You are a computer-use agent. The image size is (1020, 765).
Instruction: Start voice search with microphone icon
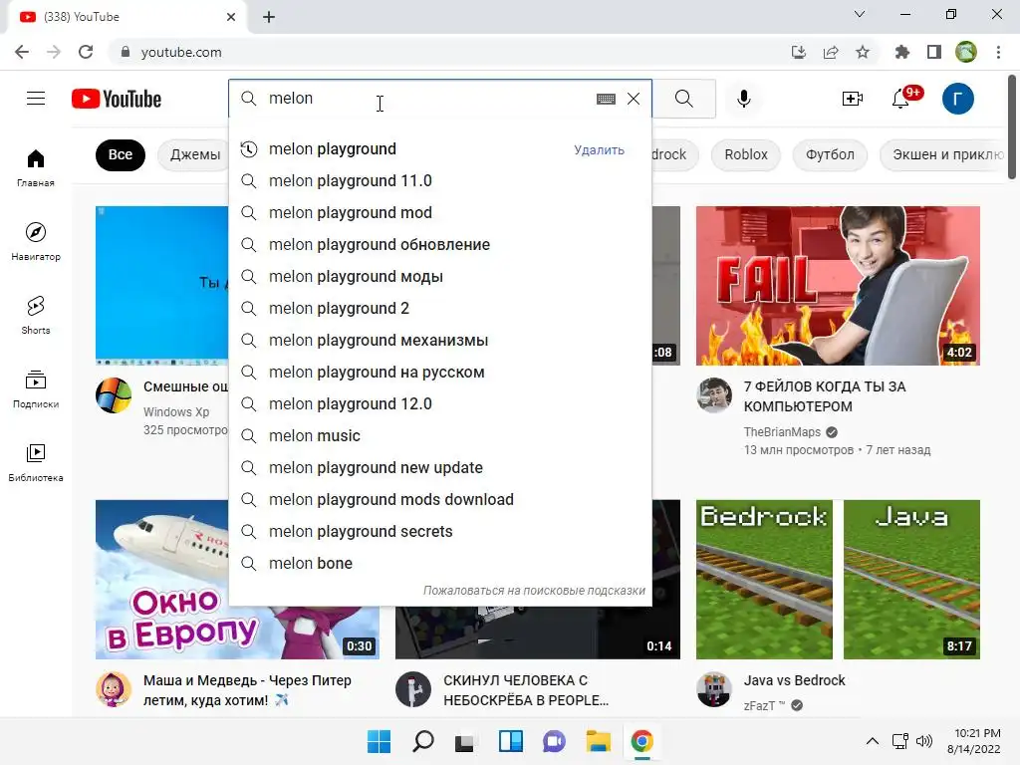tap(743, 99)
